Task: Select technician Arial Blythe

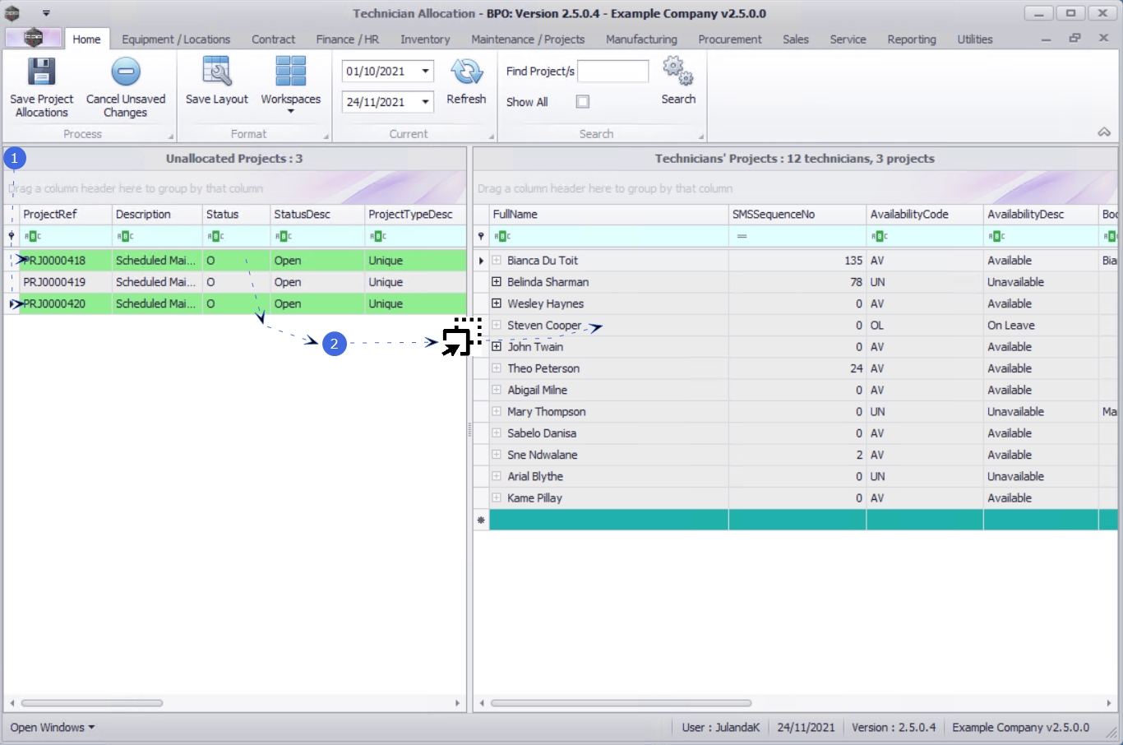Action: [x=535, y=476]
